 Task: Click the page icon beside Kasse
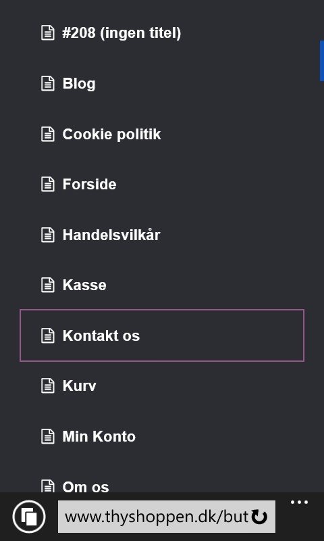point(48,285)
